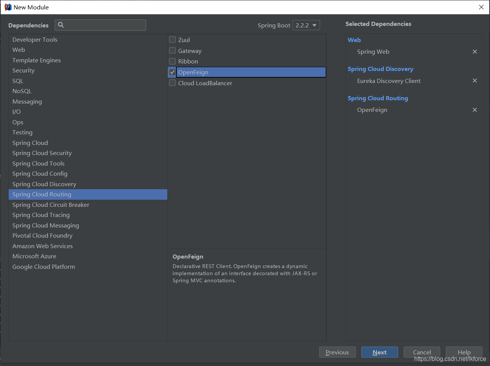Open the Spring Boot version dropdown
Screen dimensions: 490x366
(x=306, y=25)
